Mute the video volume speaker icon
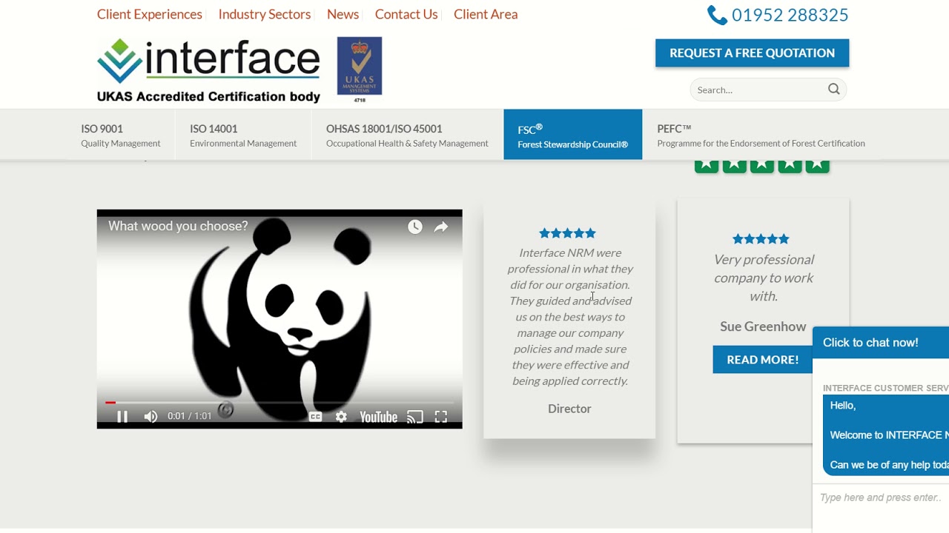Viewport: 949px width, 533px height. click(151, 417)
